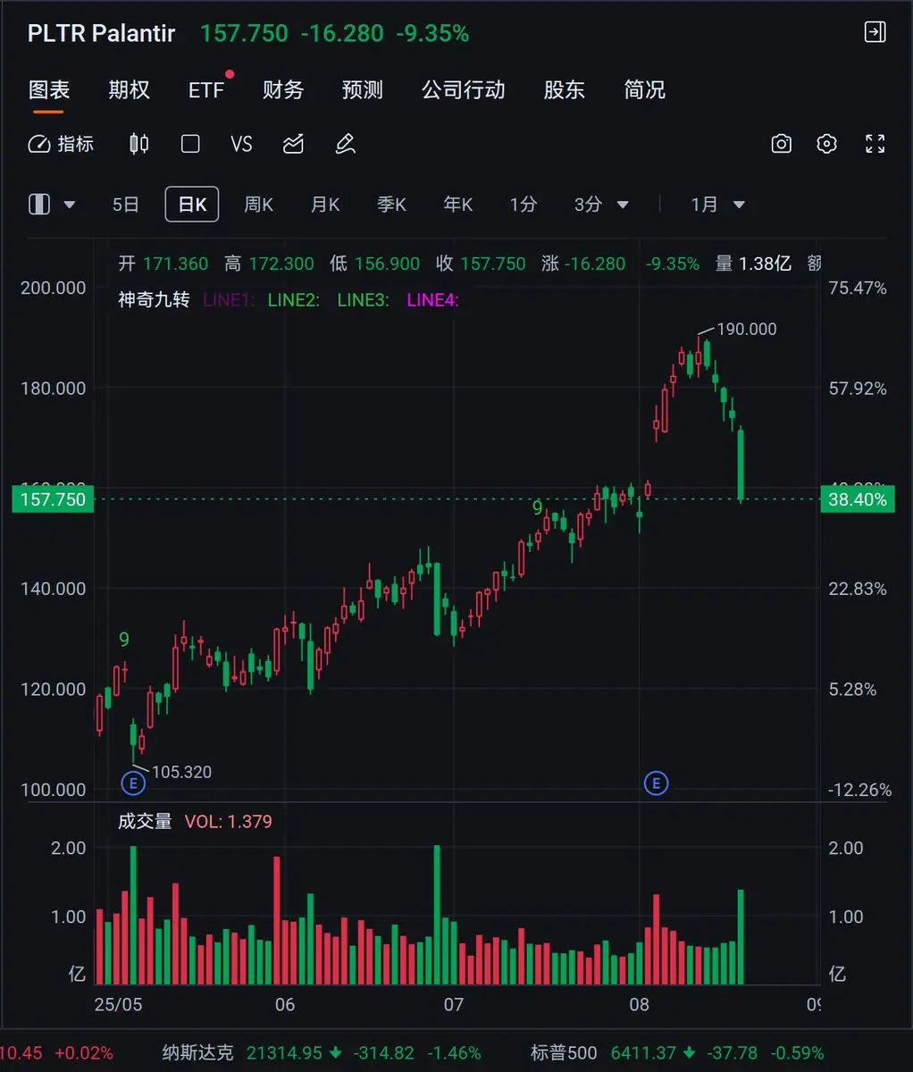Select the 周K timeframe
This screenshot has width=913, height=1072.
(x=258, y=205)
